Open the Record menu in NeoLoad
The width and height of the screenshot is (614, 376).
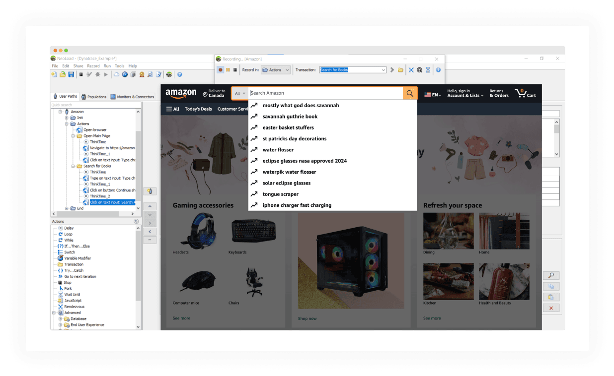(93, 65)
